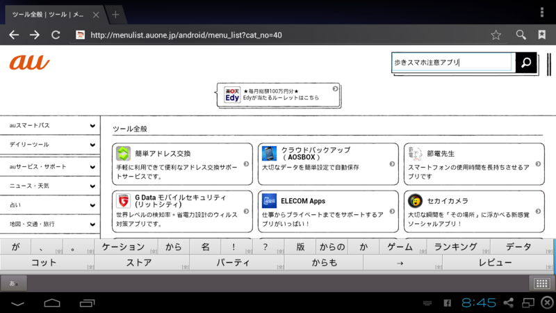
Task: Expand 地図・交通・旅行 sidebar menu
Action: point(50,224)
